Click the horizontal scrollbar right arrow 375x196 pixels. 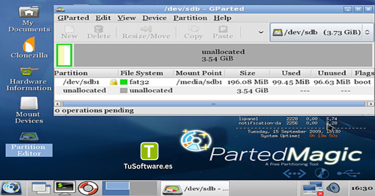[x=370, y=104]
